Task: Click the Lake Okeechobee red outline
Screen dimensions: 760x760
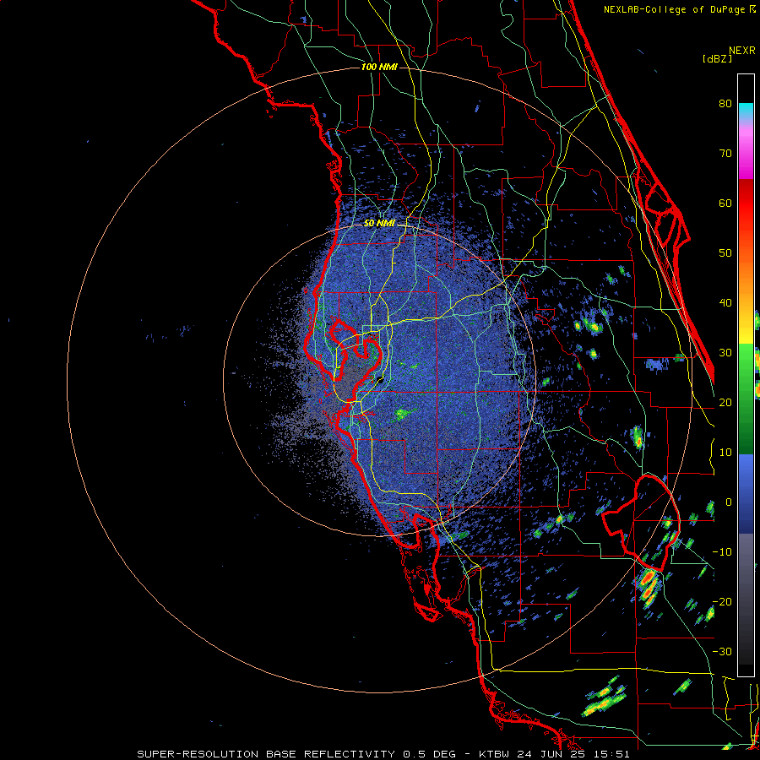Action: [641, 523]
